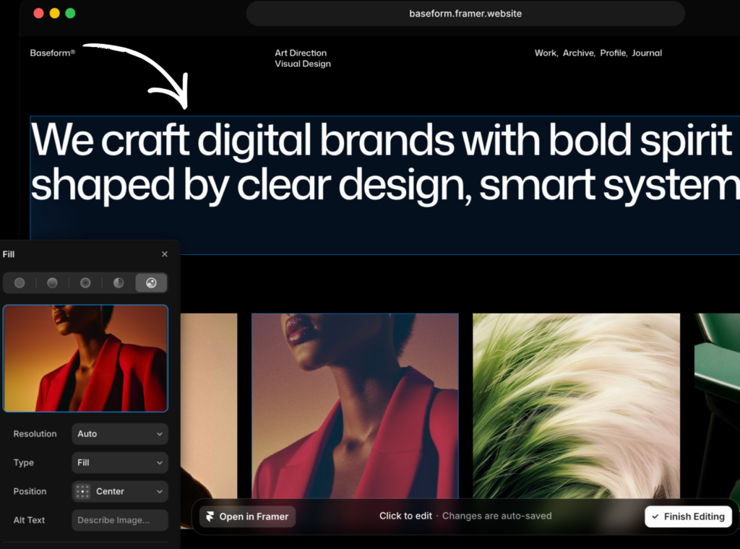Select the solid color fill type
Screen dimensions: 740x549
coord(19,282)
